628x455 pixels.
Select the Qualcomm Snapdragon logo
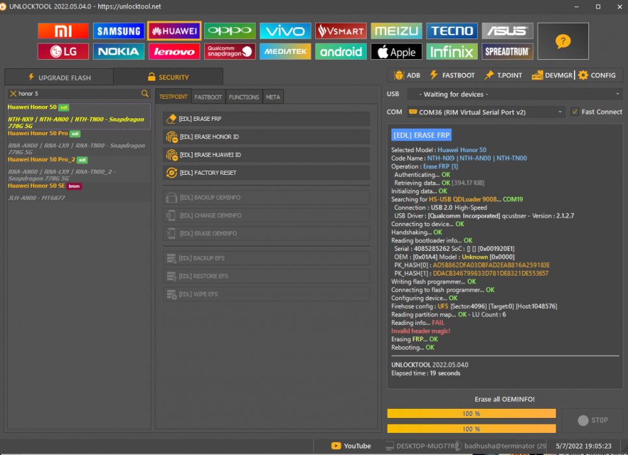pos(230,51)
